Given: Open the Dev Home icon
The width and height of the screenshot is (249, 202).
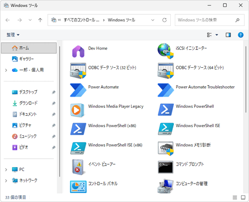Looking at the screenshot, I should coord(78,51).
